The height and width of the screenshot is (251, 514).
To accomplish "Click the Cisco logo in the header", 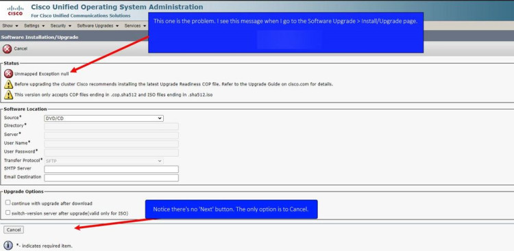I will click(x=15, y=10).
